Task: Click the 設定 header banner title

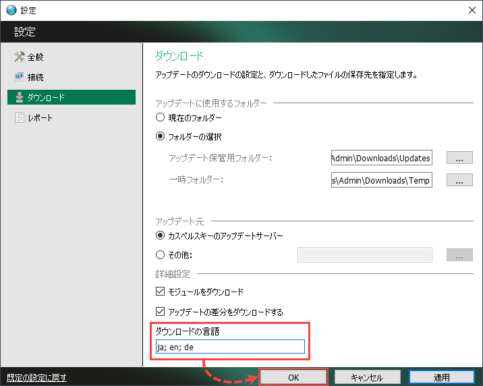Action: [25, 32]
